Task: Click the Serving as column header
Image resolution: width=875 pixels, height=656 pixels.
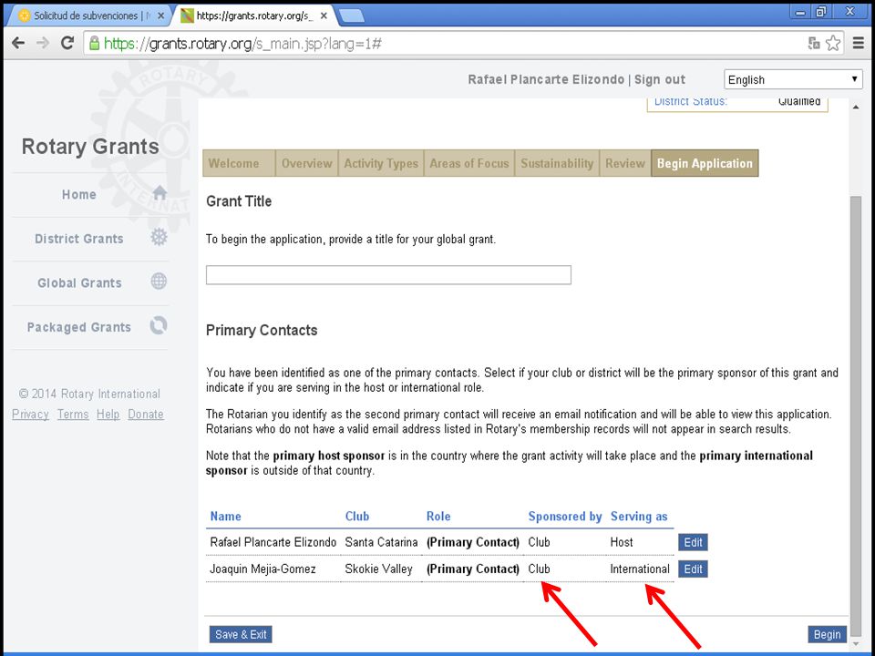Action: click(639, 517)
